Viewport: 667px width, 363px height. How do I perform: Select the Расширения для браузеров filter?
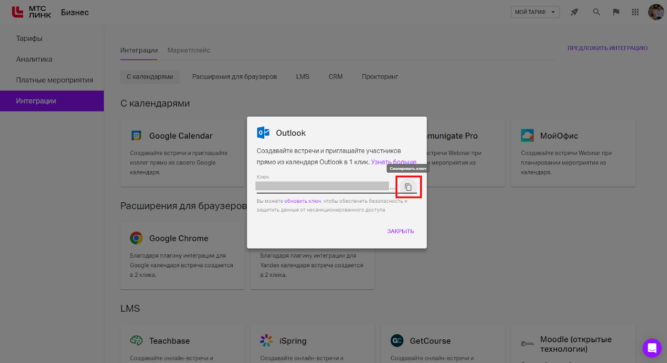click(x=235, y=77)
